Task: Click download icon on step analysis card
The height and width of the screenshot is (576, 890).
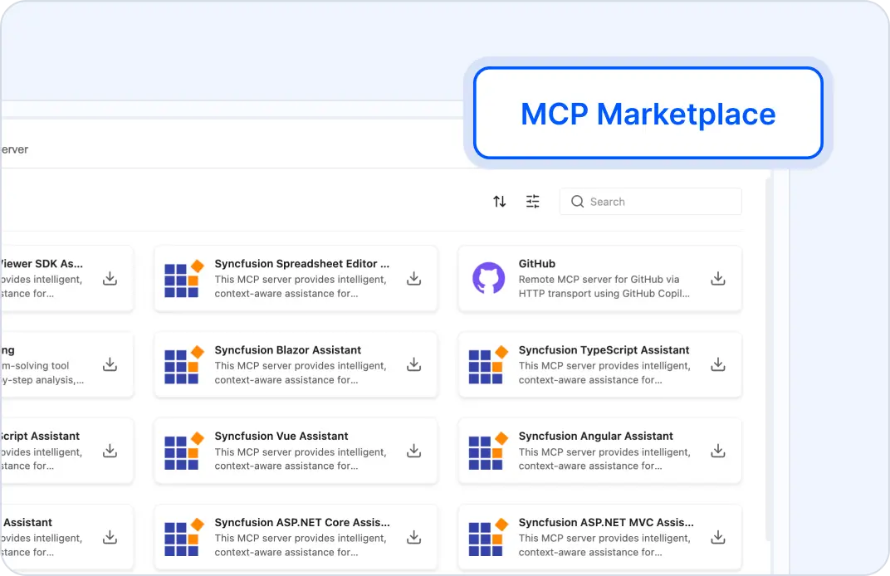Action: coord(110,365)
